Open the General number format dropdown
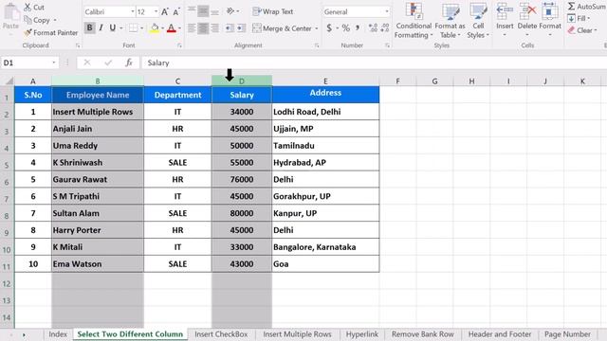 [x=386, y=11]
